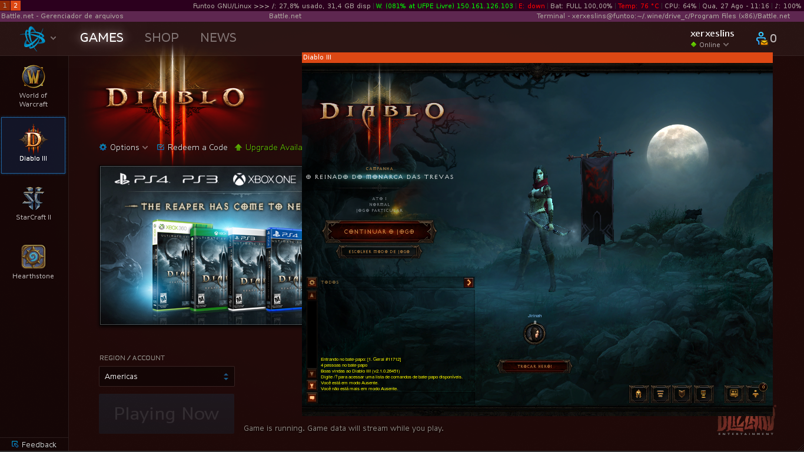This screenshot has width=804, height=452.
Task: Click the chat scroll-down arrow
Action: pos(312,373)
